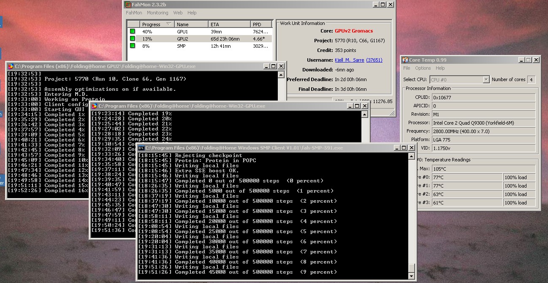The width and height of the screenshot is (548, 283).
Task: Click the Folding@home GPU2 console title icon
Action: coord(11,66)
